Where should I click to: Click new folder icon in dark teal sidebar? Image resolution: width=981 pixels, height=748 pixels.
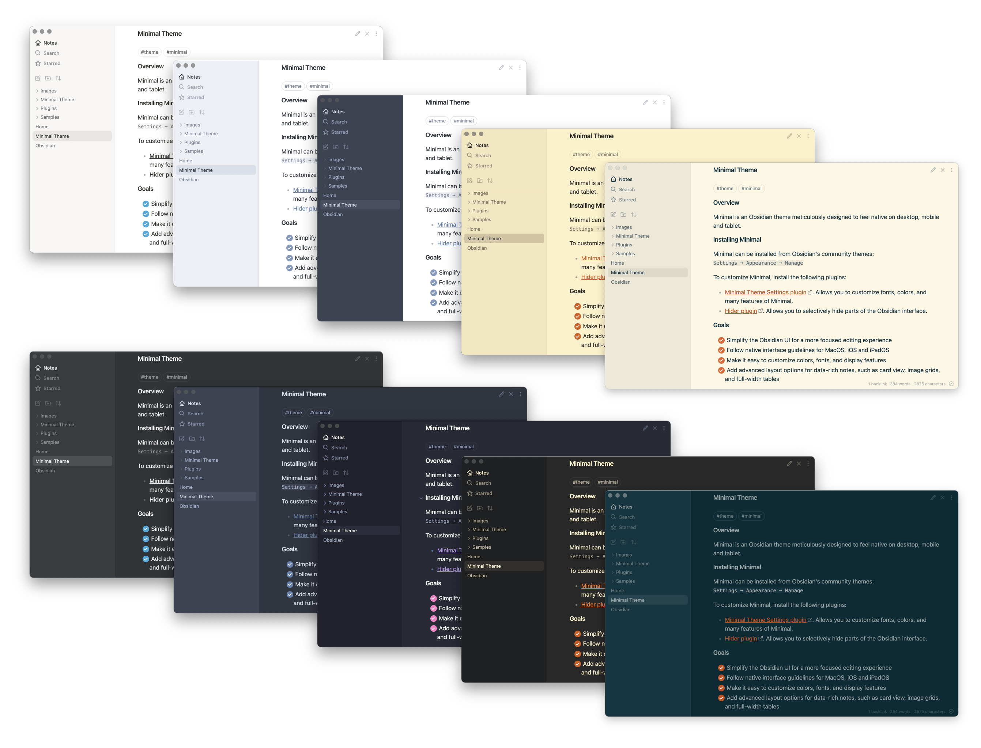click(x=623, y=542)
